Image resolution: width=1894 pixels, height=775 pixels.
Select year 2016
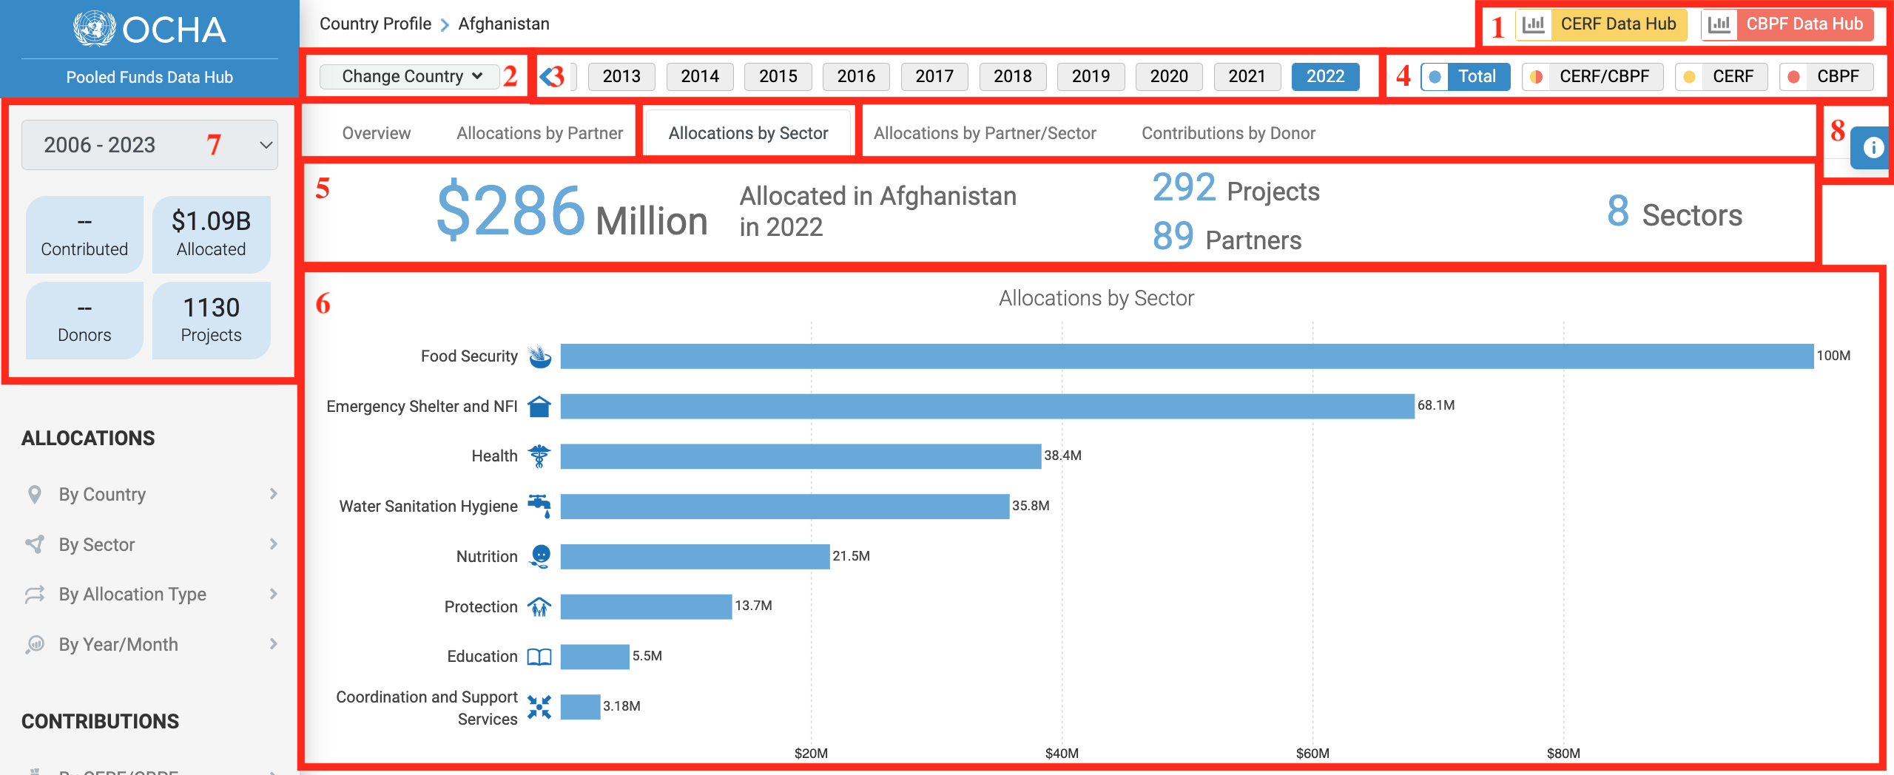(x=856, y=76)
